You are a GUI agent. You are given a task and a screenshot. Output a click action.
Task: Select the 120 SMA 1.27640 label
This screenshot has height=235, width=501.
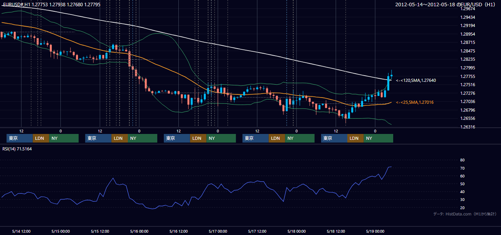pyautogui.click(x=416, y=80)
